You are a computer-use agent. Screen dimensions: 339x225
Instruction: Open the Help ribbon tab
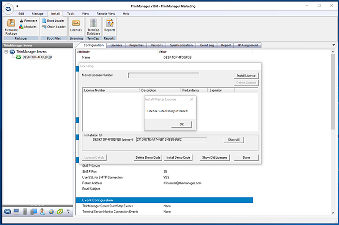click(126, 14)
